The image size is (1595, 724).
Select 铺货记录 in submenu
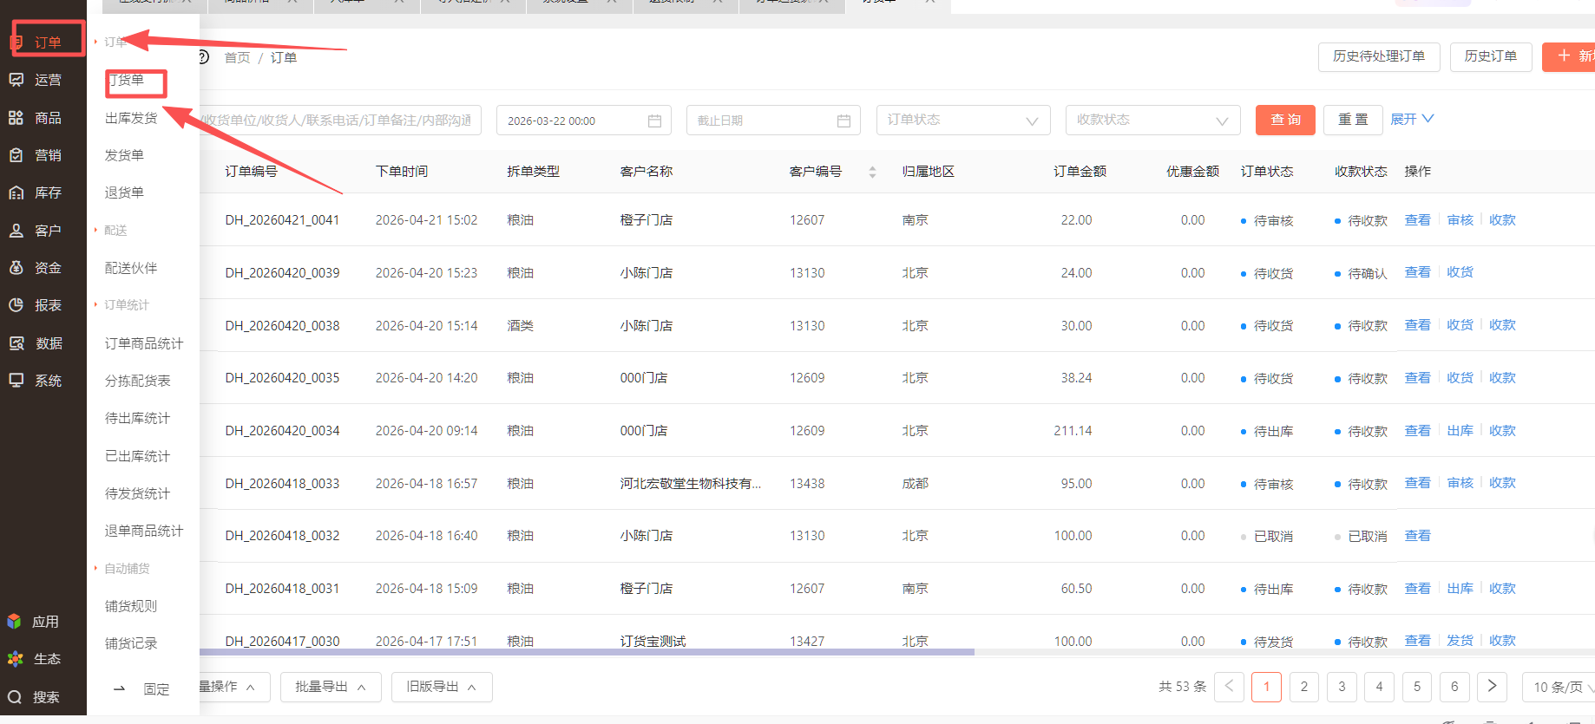pos(131,643)
